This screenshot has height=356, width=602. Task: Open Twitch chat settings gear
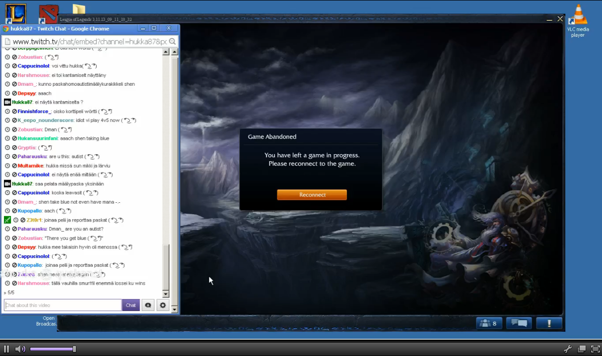click(x=163, y=305)
